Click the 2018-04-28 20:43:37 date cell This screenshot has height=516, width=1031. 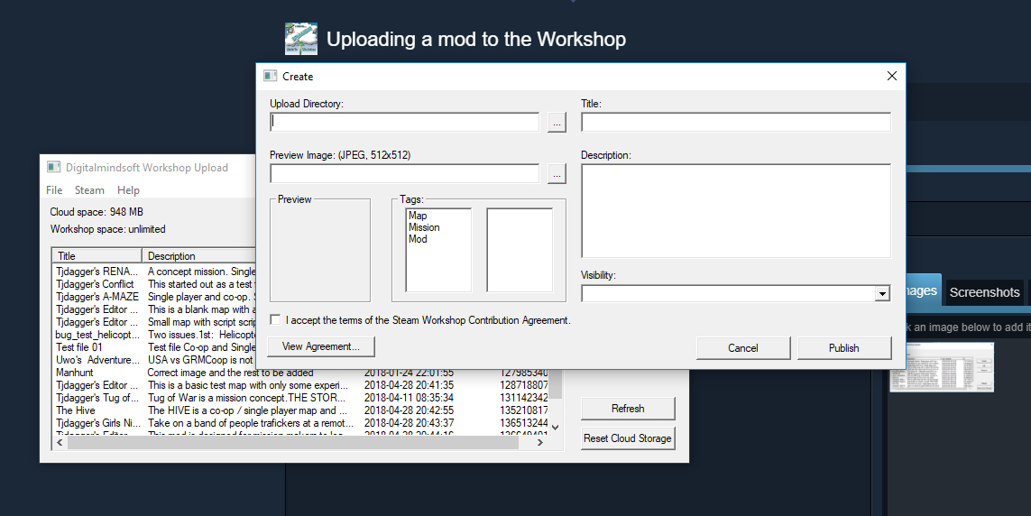coord(409,423)
